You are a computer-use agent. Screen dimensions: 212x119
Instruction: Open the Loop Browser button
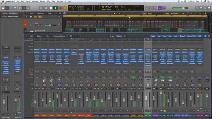[x=205, y=8]
